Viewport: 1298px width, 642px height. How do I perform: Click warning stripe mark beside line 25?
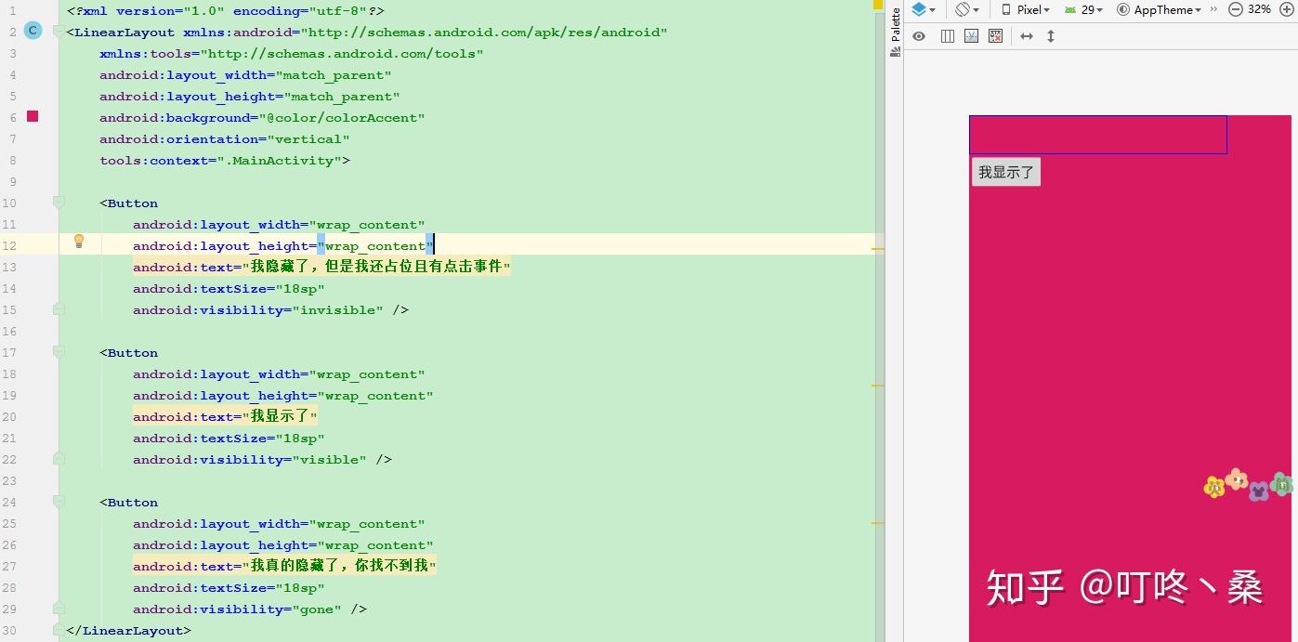tap(878, 523)
